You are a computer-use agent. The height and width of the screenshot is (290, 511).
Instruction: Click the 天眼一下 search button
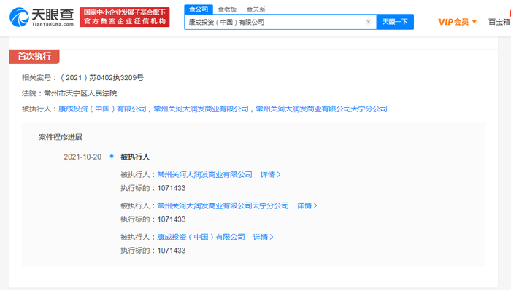395,22
